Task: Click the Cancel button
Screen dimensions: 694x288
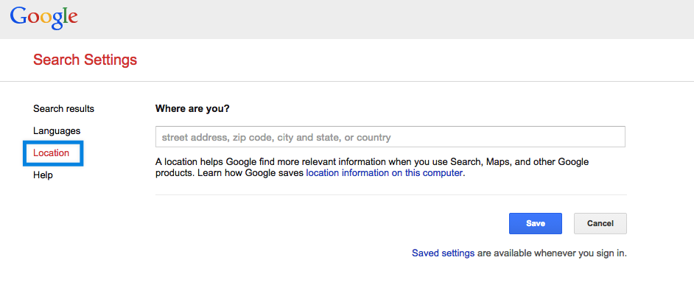Action: (x=600, y=223)
